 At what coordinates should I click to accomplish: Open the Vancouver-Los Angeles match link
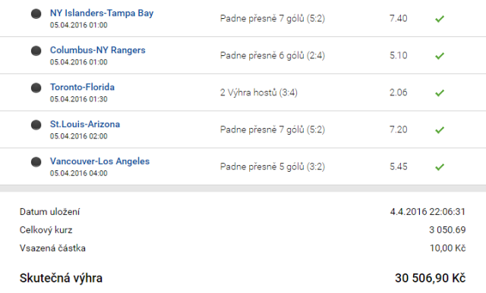99,161
